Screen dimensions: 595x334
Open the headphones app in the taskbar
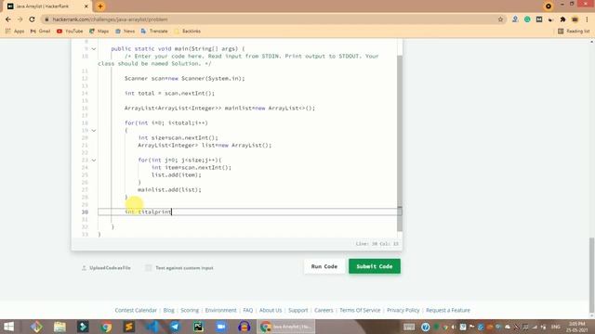[x=245, y=327]
